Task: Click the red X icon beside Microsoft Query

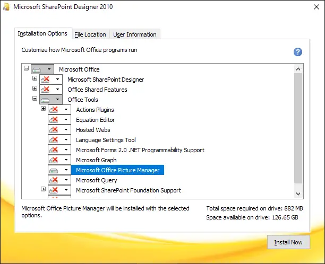Action: [54, 180]
